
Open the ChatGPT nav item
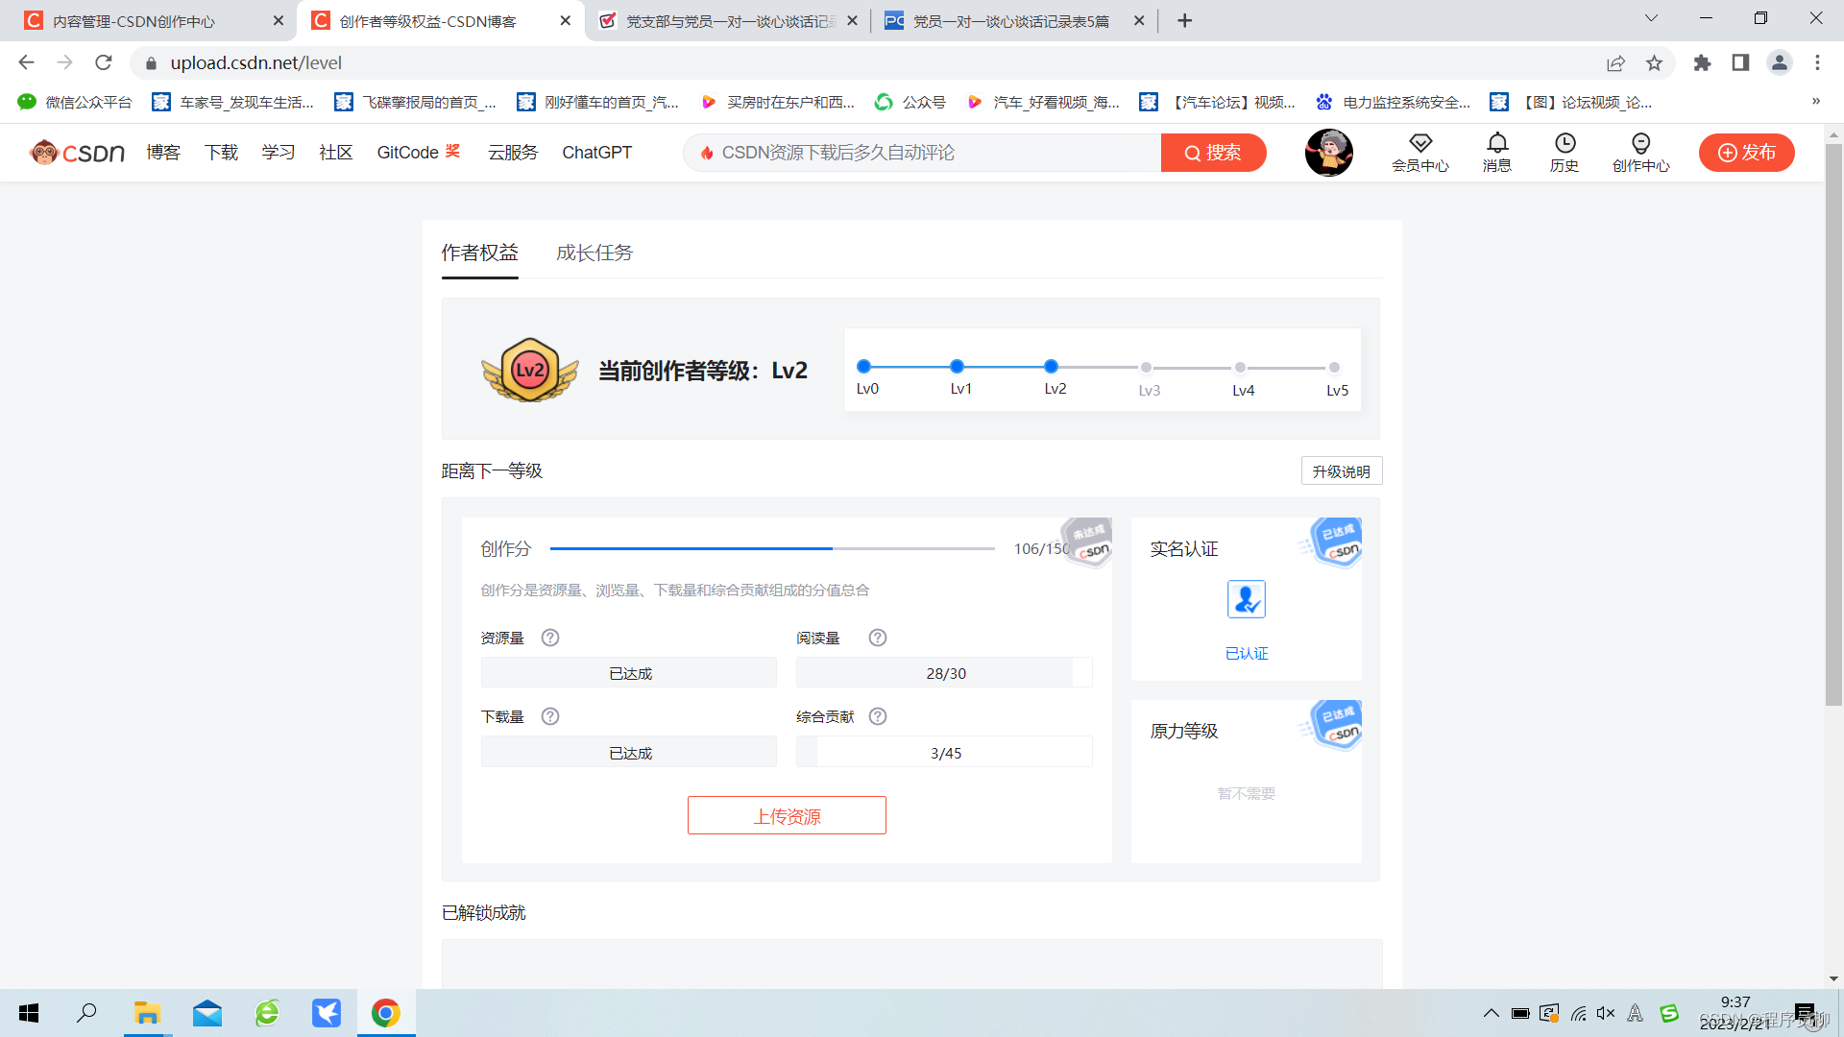tap(596, 153)
